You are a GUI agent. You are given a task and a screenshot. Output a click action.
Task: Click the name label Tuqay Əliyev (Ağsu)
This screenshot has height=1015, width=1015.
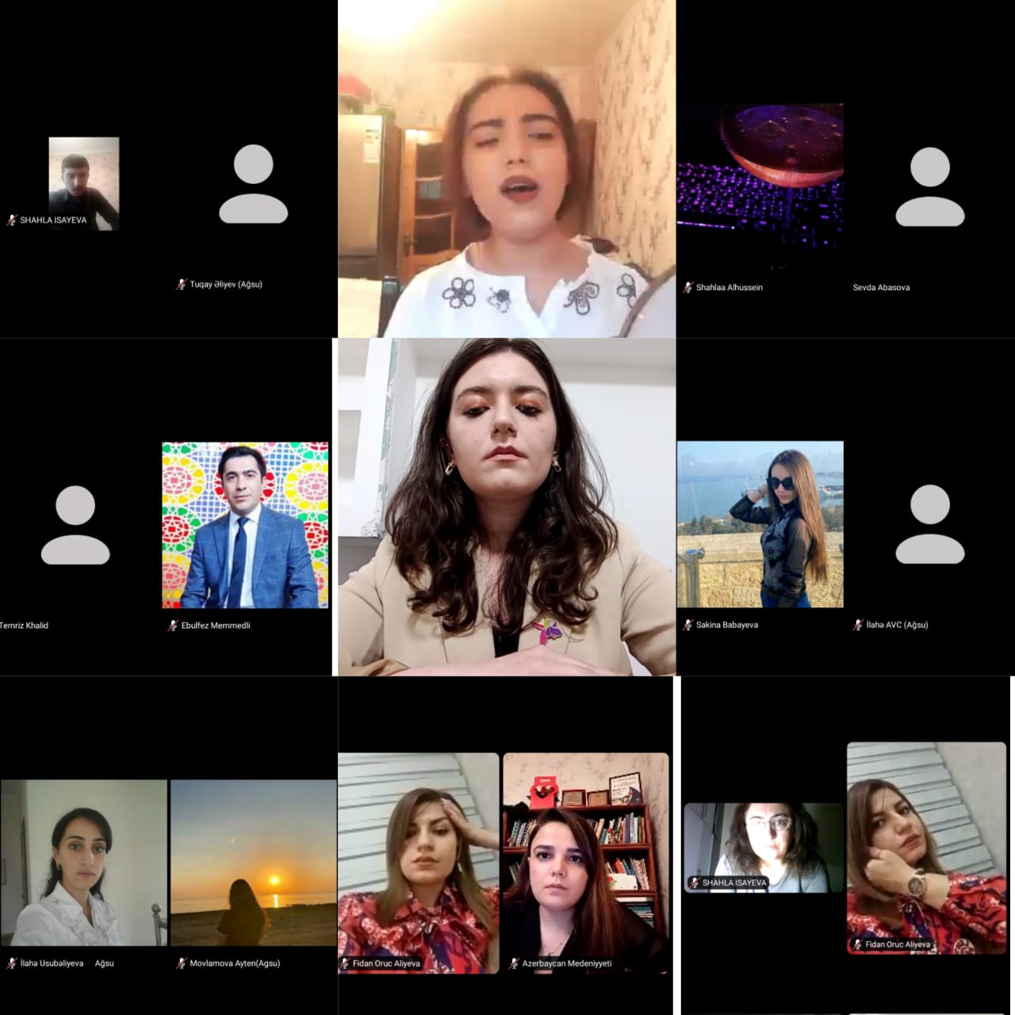tap(226, 284)
